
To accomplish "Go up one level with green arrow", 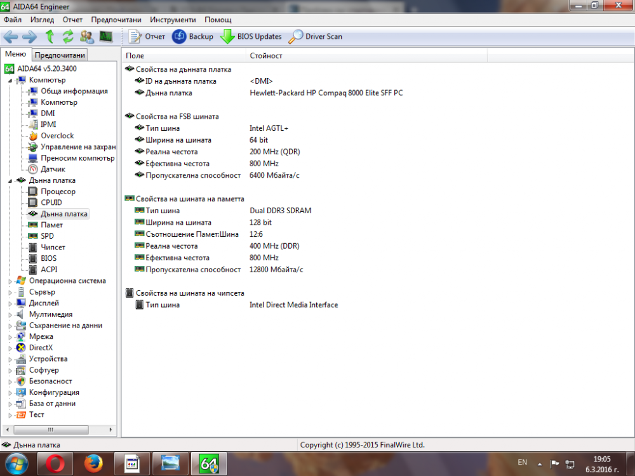I will 50,37.
